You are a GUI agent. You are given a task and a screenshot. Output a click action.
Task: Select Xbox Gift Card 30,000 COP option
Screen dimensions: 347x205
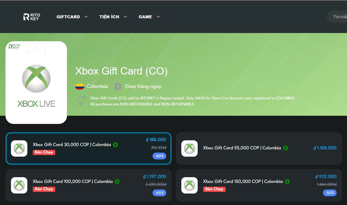(88, 148)
